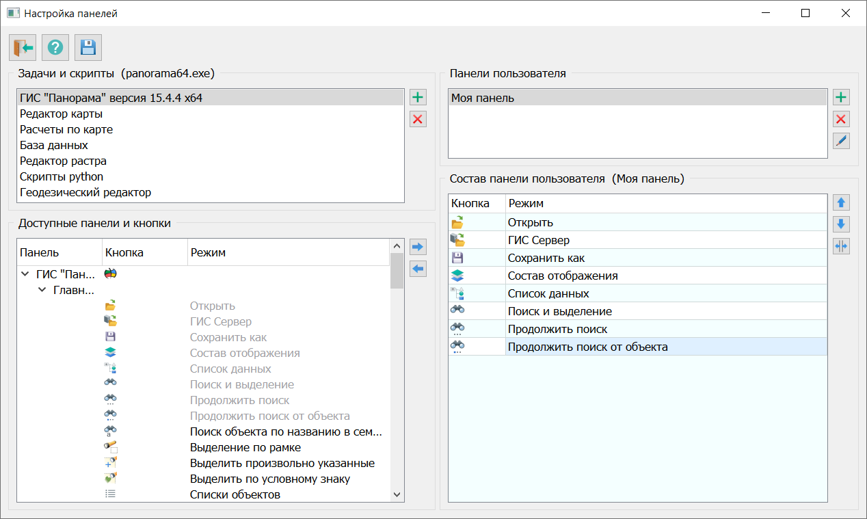This screenshot has width=867, height=519.
Task: Delete selected task with red X
Action: (x=418, y=120)
